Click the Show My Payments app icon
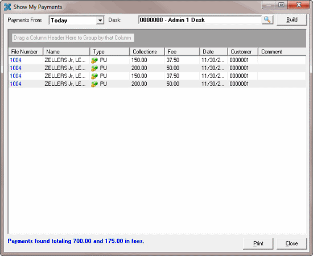 click(x=7, y=7)
